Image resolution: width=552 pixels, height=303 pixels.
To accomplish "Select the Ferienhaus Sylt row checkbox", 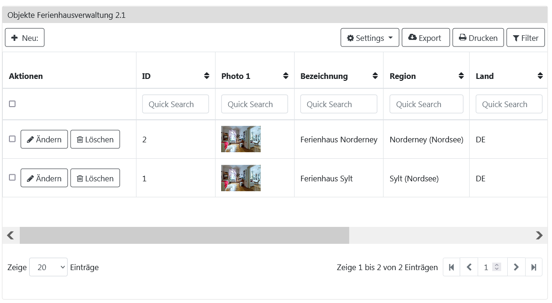I will point(12,178).
